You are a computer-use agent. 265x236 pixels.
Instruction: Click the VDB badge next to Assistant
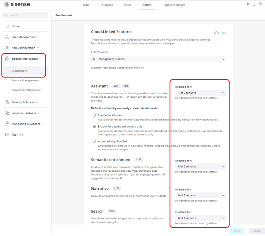click(x=126, y=86)
